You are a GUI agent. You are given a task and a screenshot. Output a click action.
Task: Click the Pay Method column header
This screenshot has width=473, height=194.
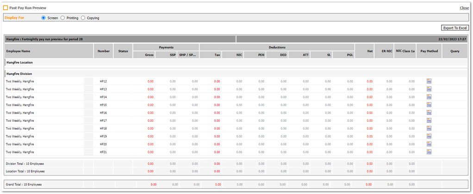pyautogui.click(x=429, y=51)
